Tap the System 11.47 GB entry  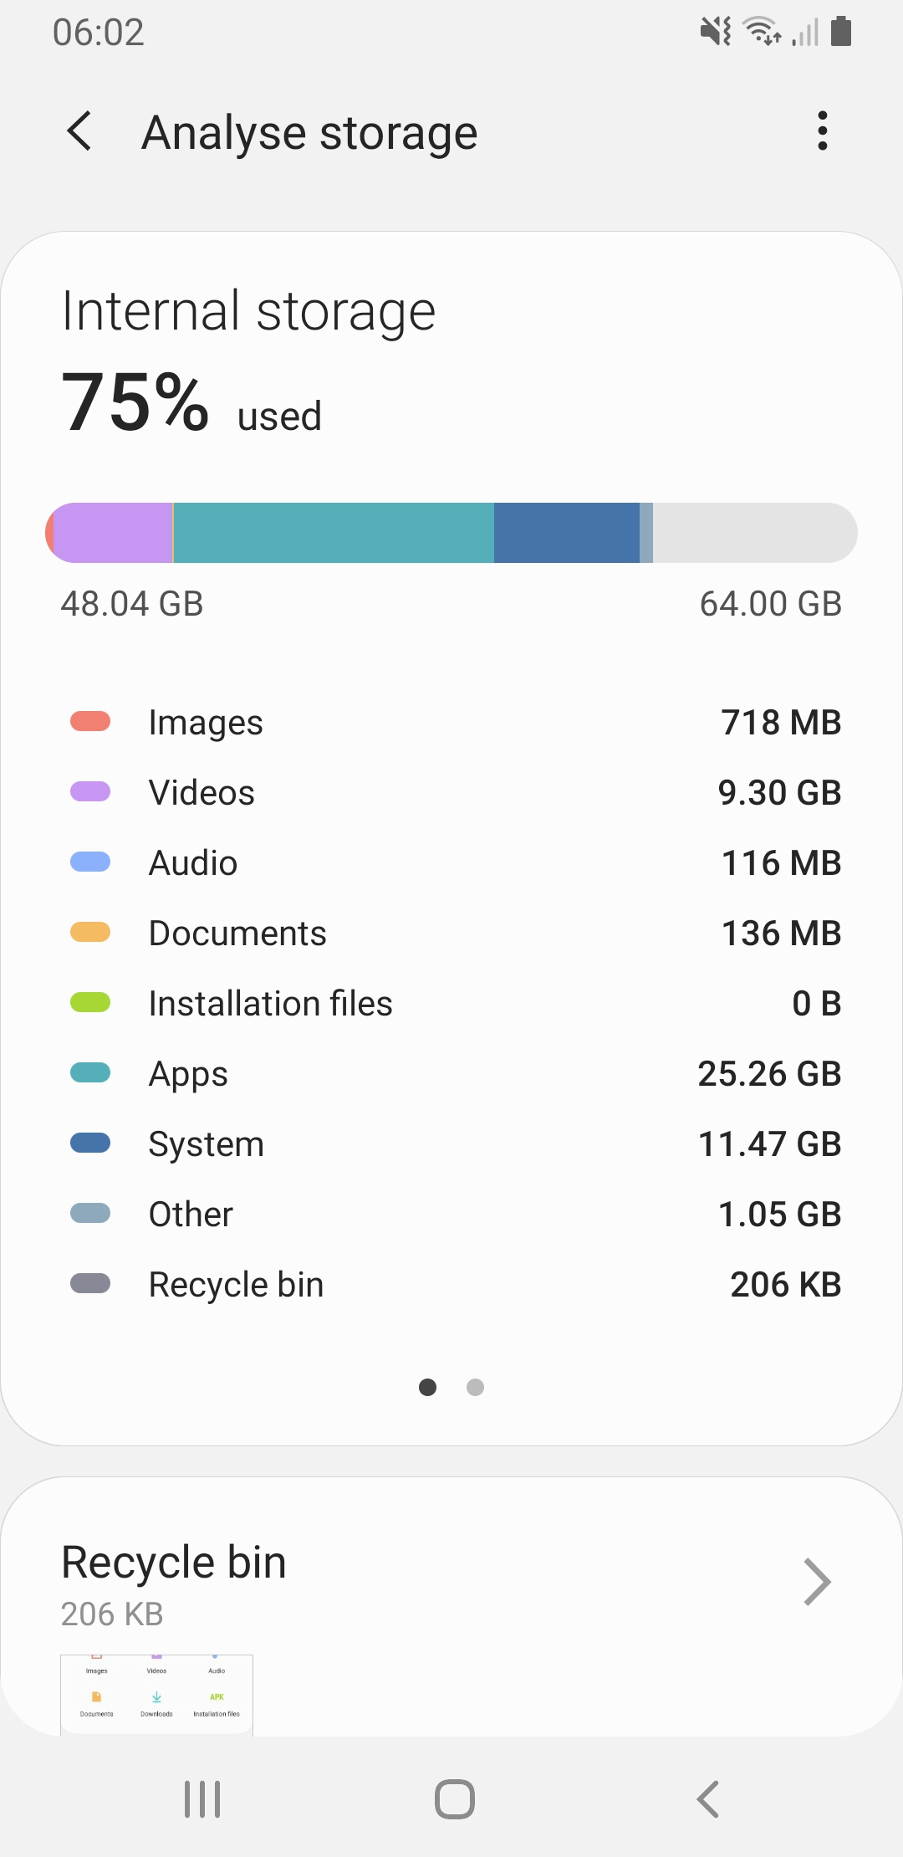[451, 1144]
